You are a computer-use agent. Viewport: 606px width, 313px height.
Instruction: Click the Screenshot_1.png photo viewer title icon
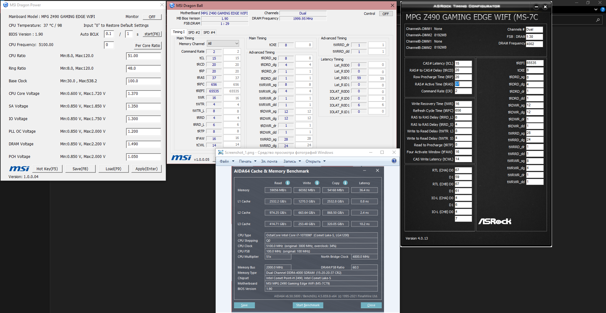(221, 153)
